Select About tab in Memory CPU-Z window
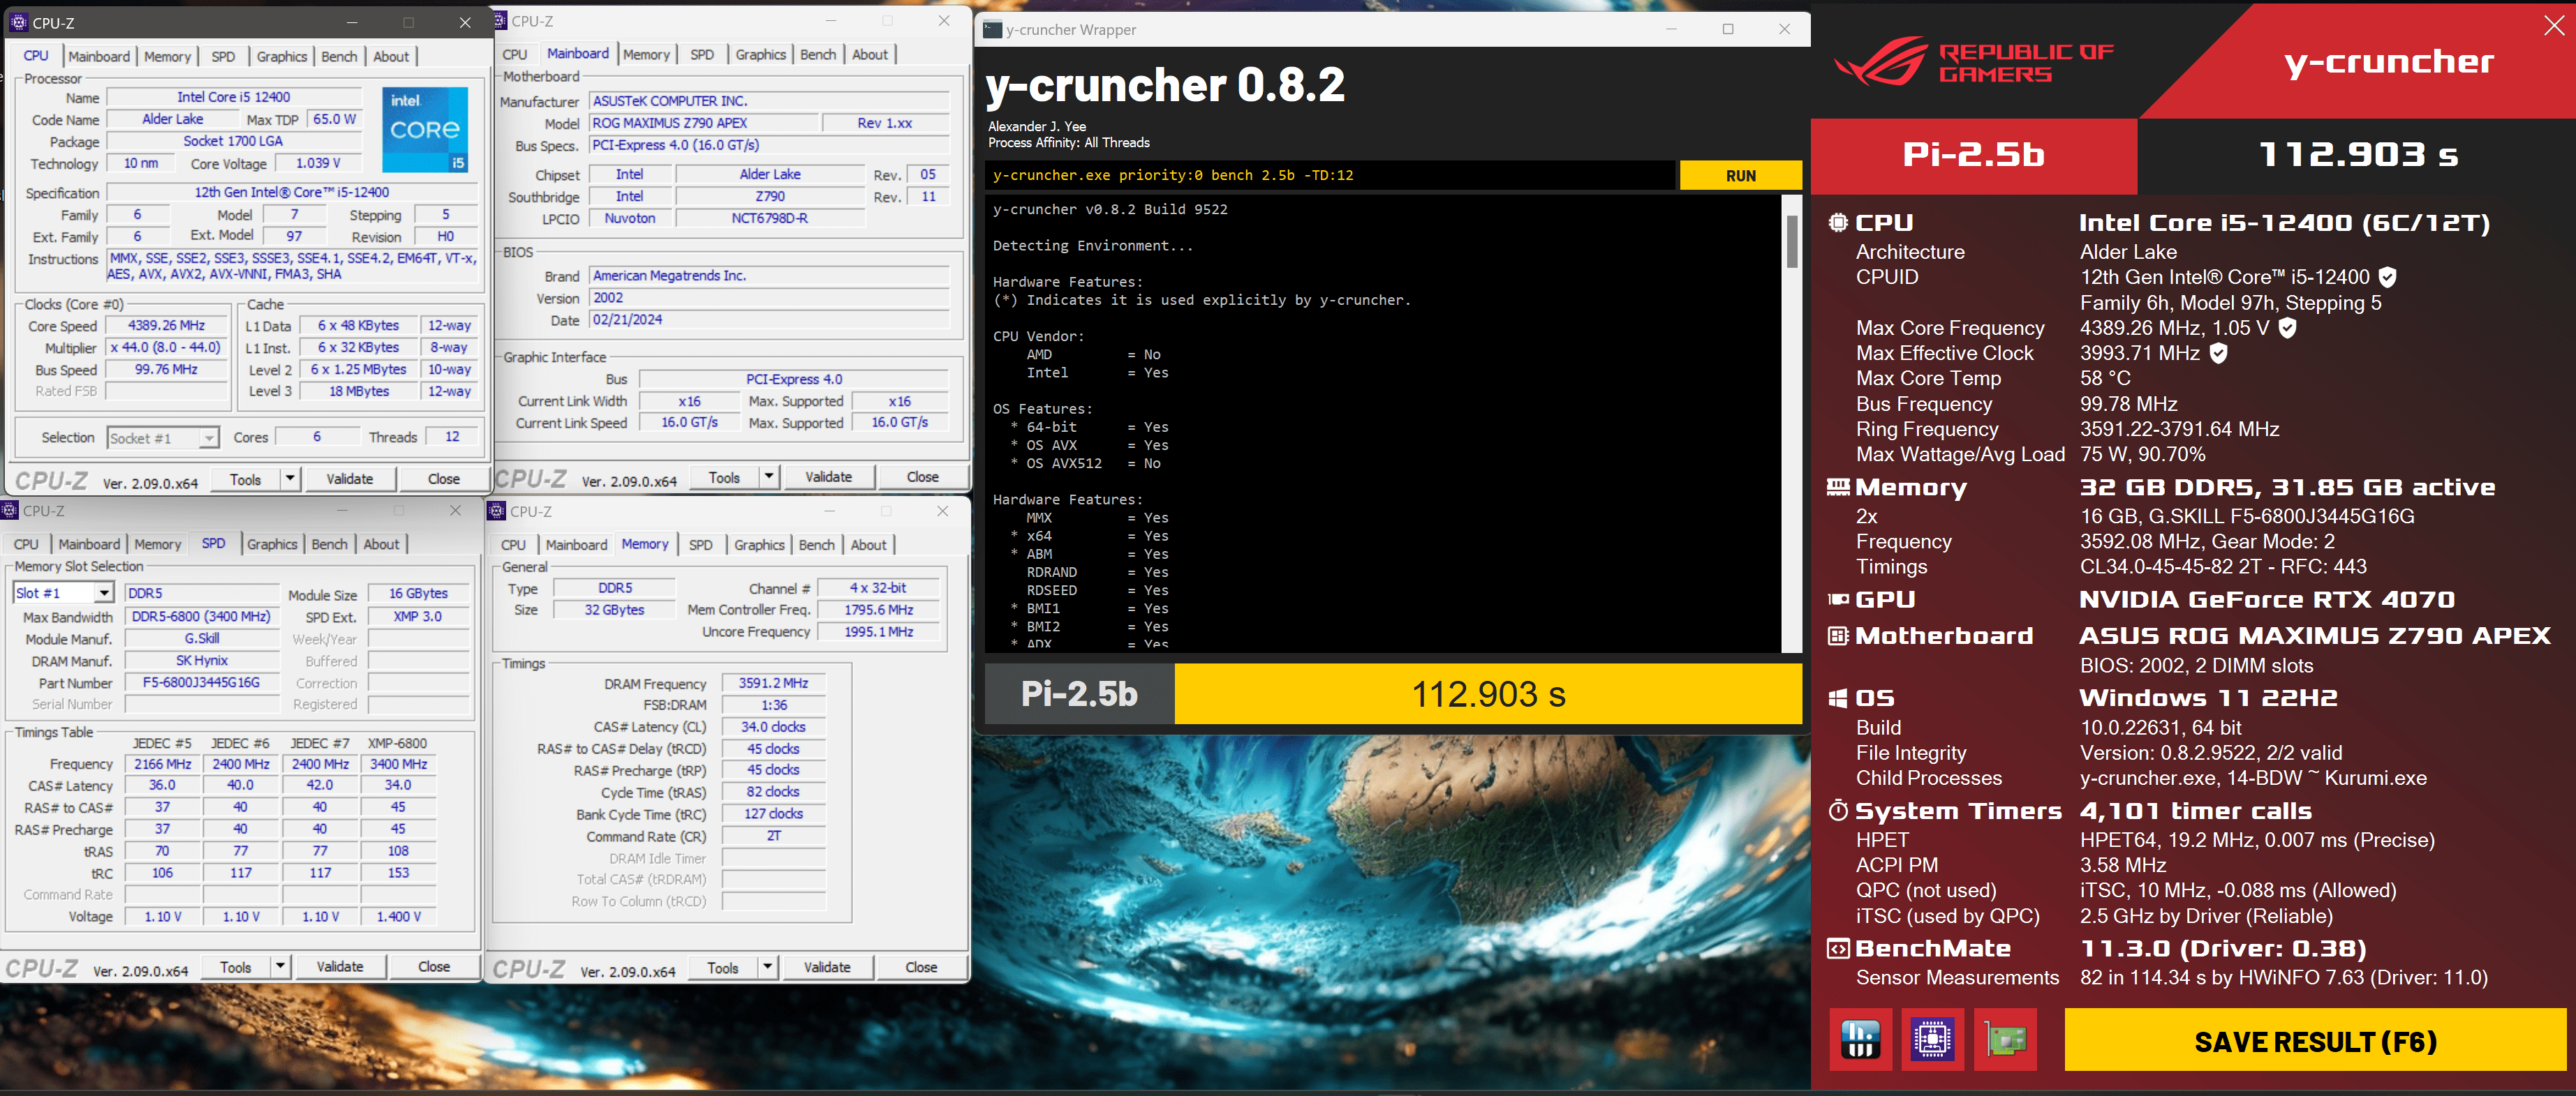This screenshot has height=1096, width=2576. (868, 544)
